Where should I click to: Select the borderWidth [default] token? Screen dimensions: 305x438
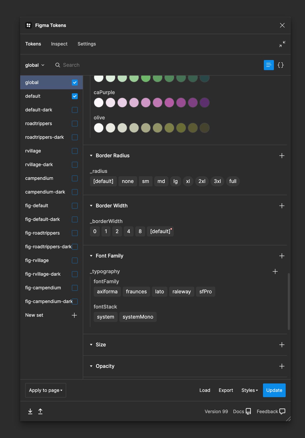tap(160, 231)
